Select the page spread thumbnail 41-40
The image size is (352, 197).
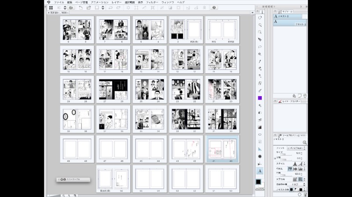[x=222, y=149]
